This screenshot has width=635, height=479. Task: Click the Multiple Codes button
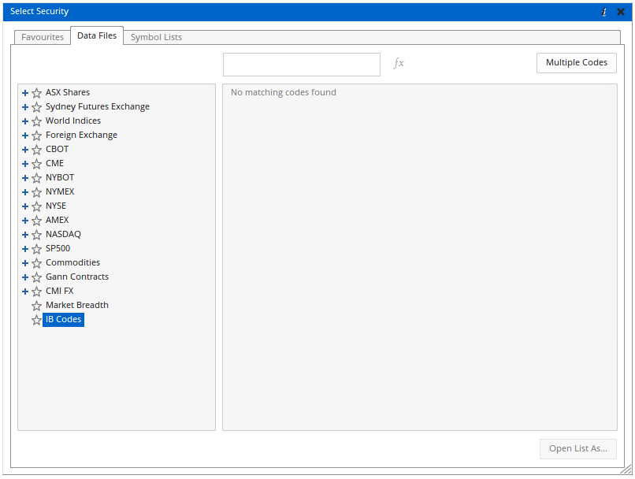(576, 63)
